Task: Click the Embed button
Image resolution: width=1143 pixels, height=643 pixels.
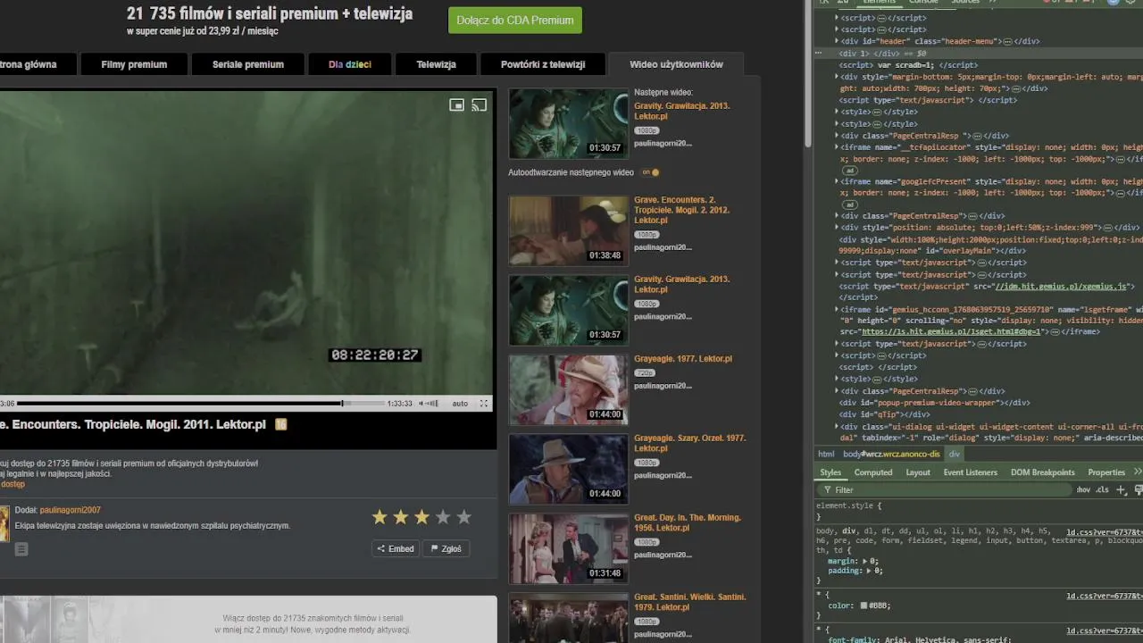Action: click(396, 548)
